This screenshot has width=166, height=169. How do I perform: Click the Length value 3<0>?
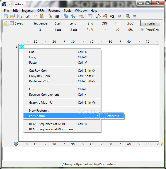coord(74,30)
